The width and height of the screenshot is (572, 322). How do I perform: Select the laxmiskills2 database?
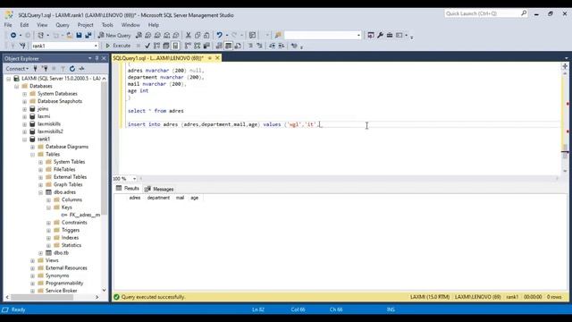click(50, 131)
